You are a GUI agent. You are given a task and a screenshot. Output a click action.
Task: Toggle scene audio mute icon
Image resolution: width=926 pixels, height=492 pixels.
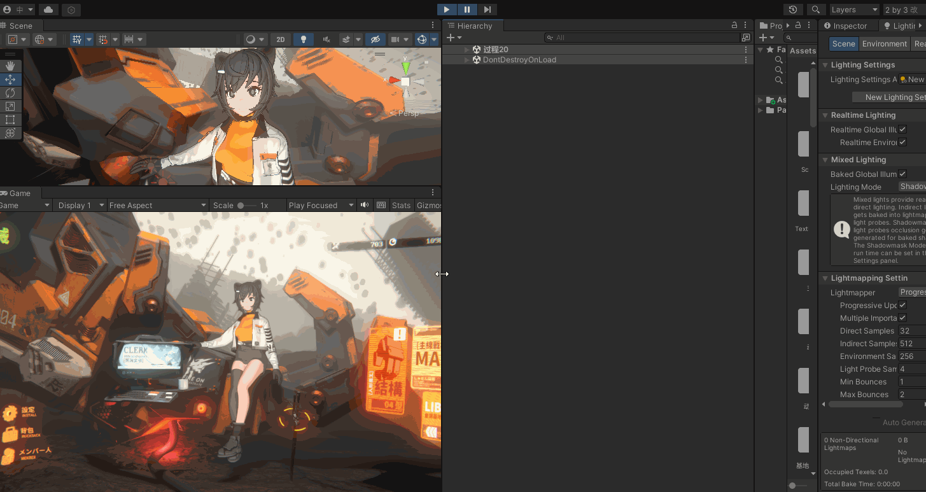[x=326, y=39]
